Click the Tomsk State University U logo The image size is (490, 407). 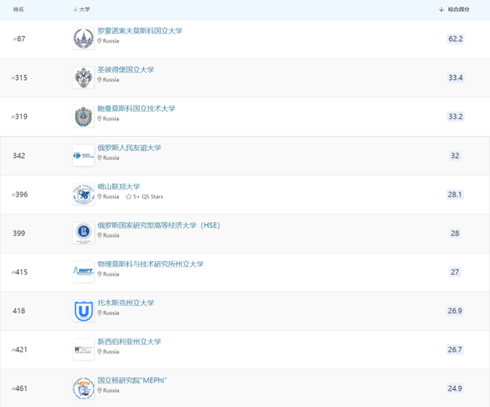[x=83, y=311]
